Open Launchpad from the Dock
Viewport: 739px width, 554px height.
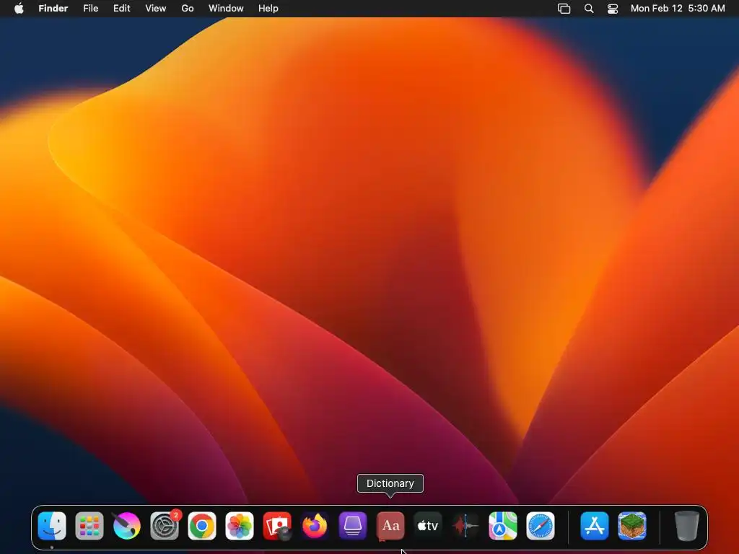coord(89,526)
